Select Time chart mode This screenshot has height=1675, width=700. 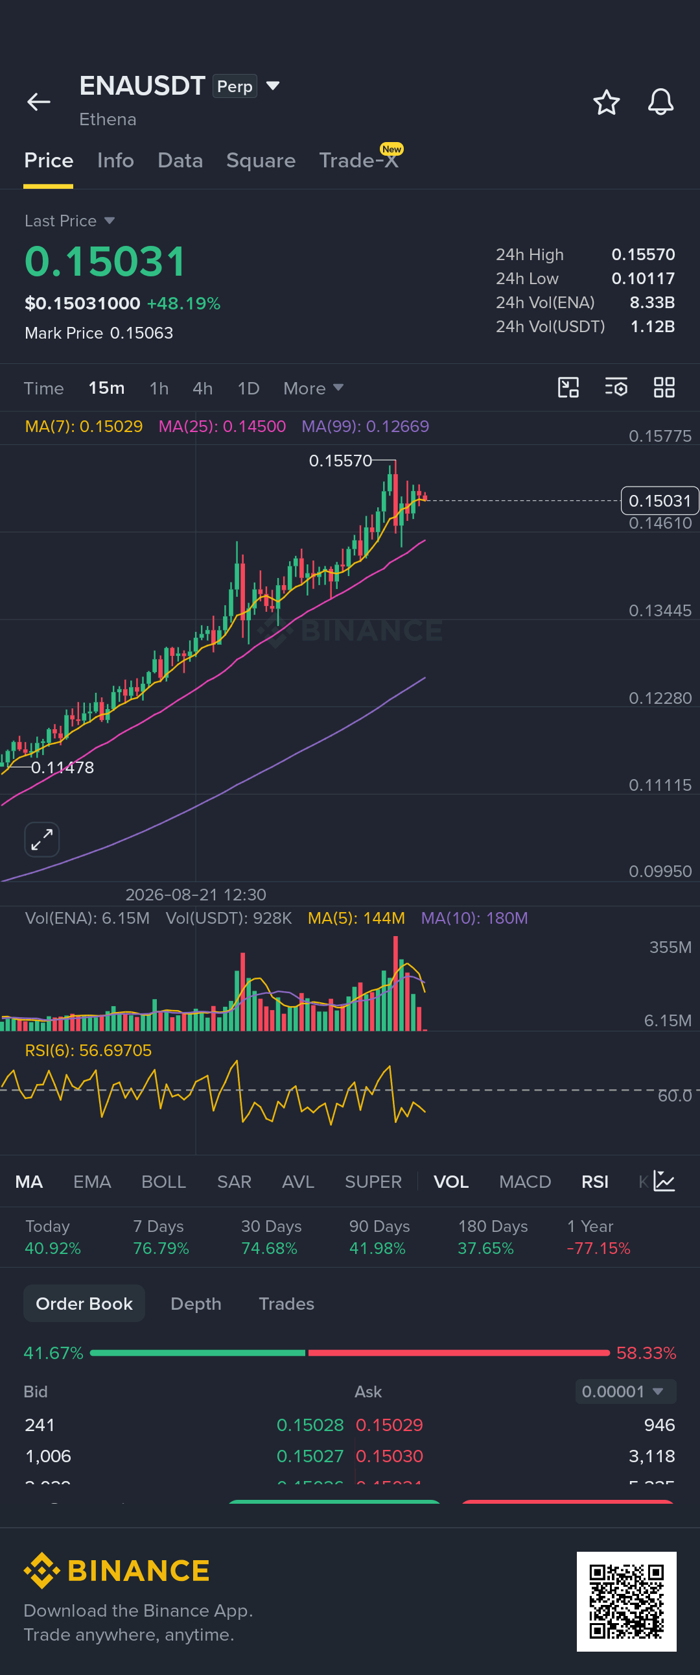43,388
